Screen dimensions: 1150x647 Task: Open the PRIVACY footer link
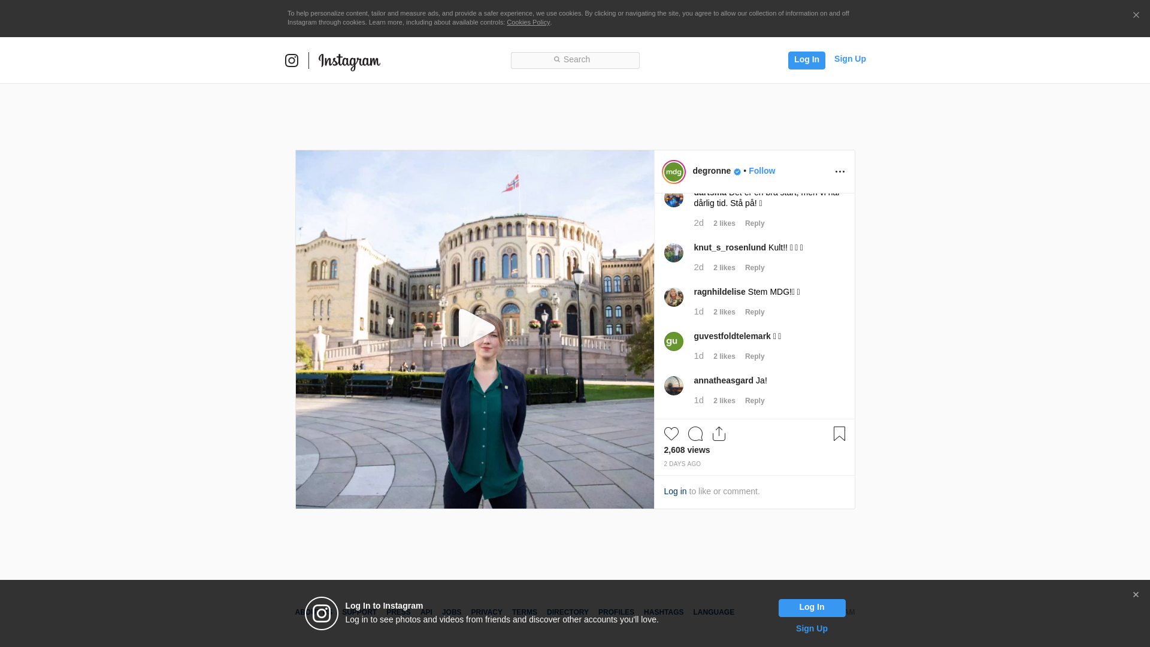click(x=486, y=612)
